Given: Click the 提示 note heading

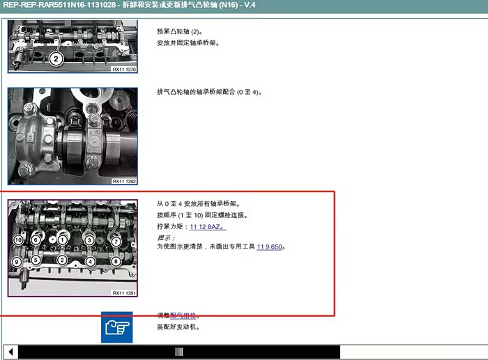Looking at the screenshot, I should [166, 238].
